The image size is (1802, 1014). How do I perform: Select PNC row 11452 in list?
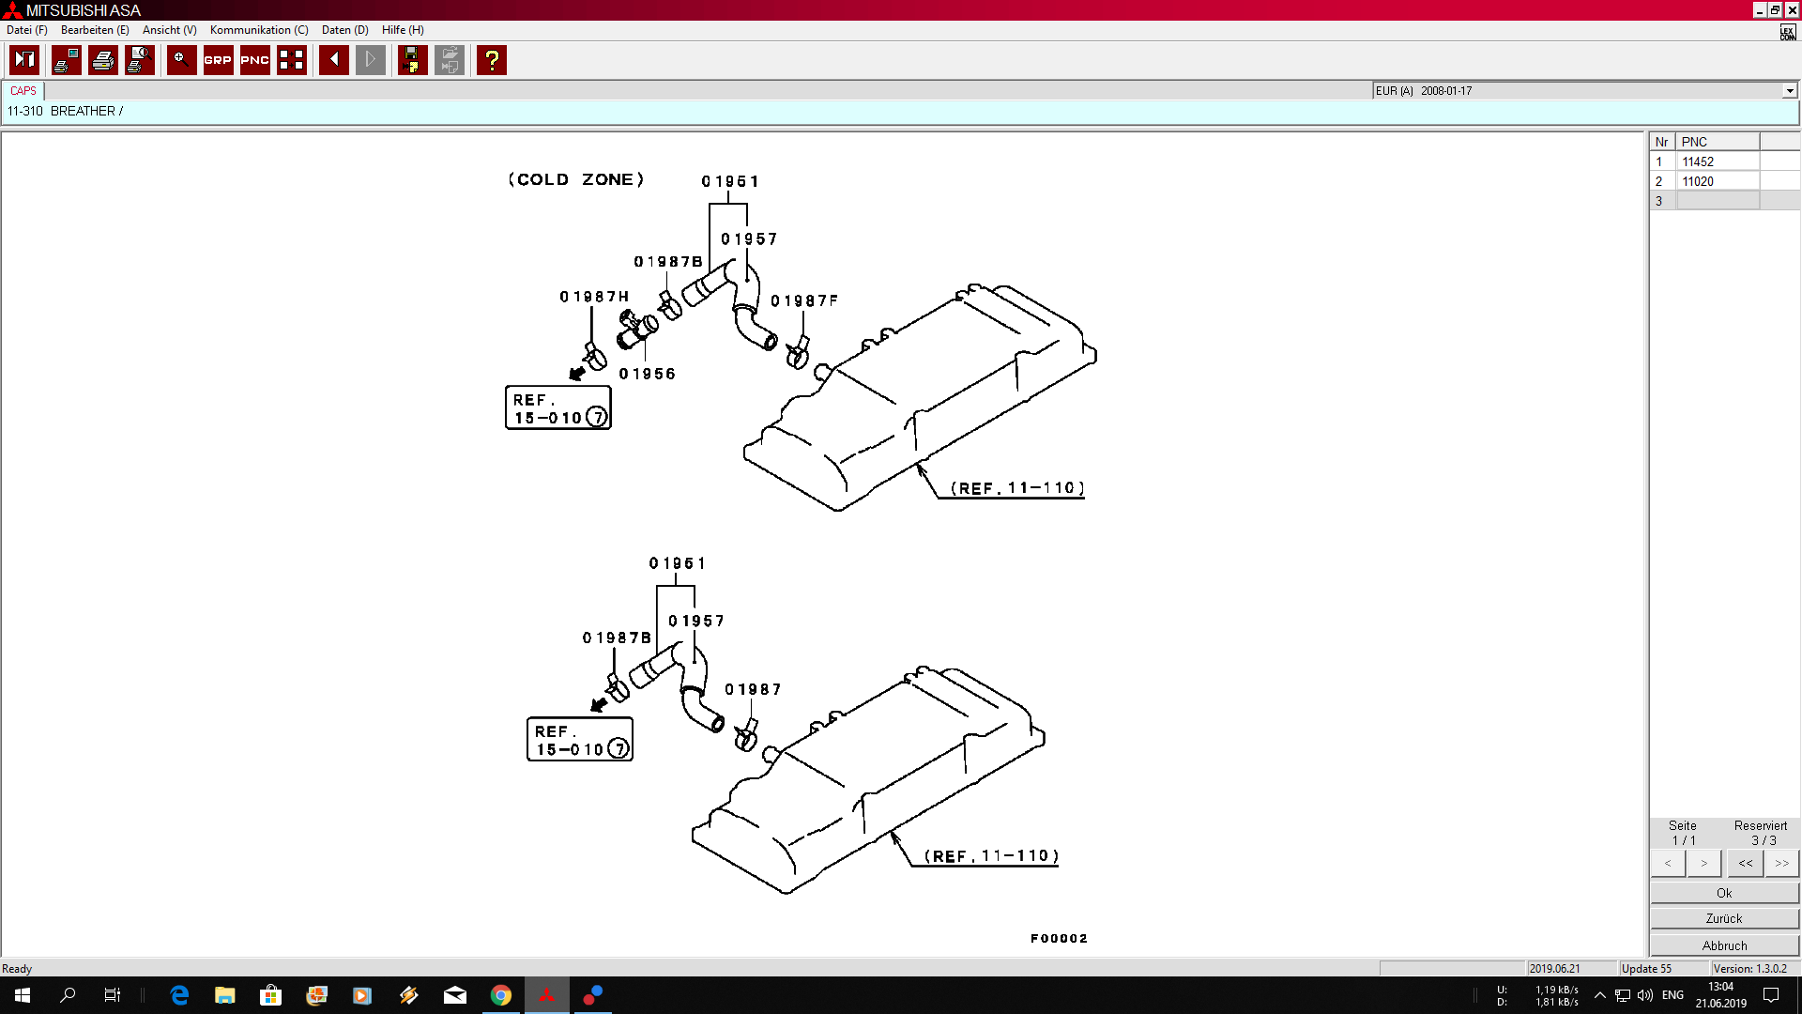pos(1698,161)
